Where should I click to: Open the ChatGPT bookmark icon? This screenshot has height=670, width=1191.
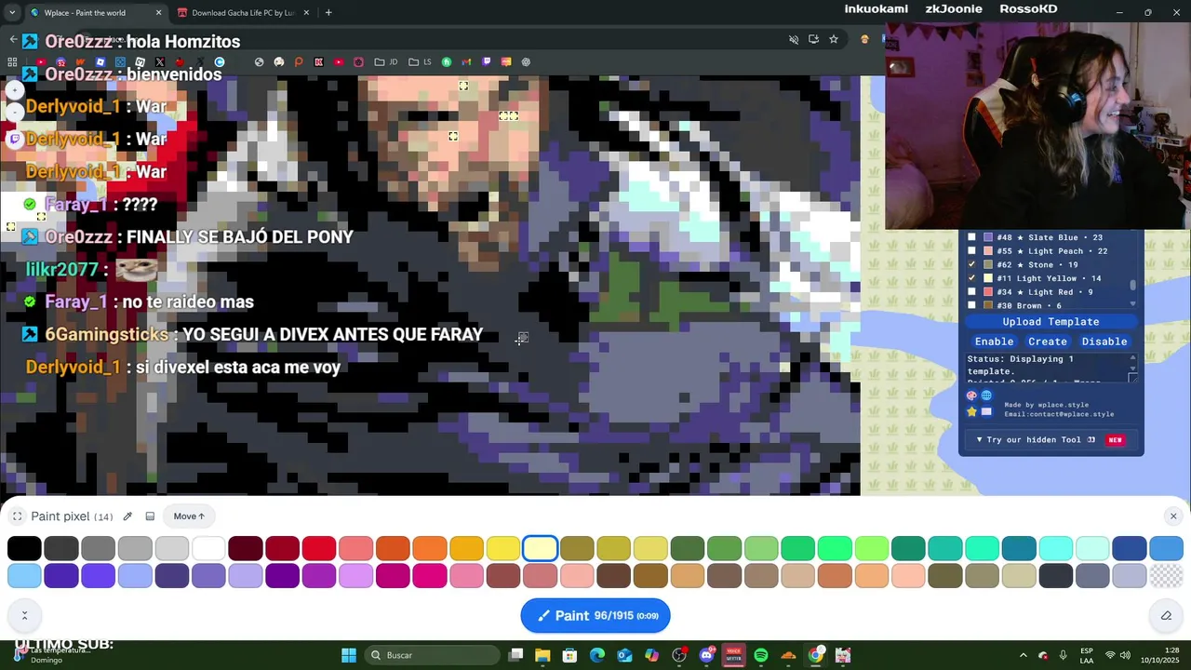(526, 62)
